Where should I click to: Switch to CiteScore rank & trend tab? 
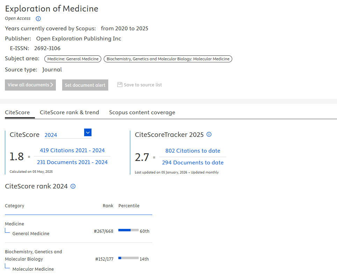coord(69,113)
